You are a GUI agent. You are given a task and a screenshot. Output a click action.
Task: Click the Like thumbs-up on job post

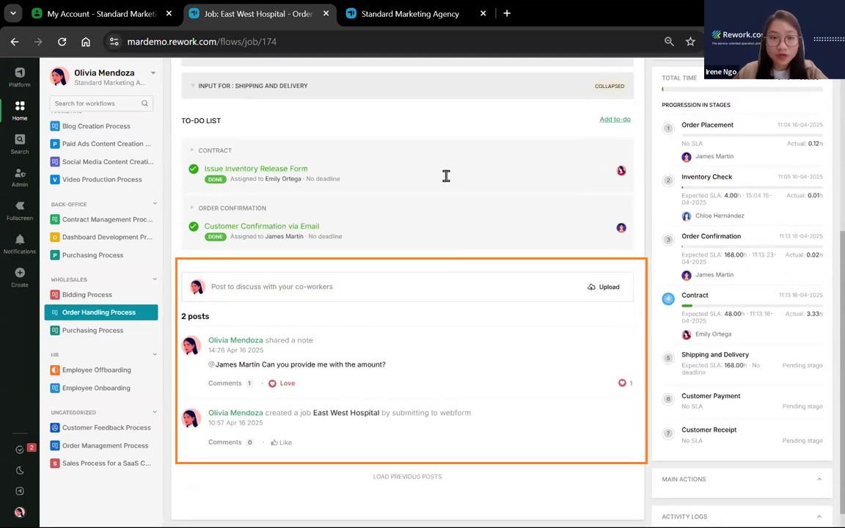click(x=282, y=442)
